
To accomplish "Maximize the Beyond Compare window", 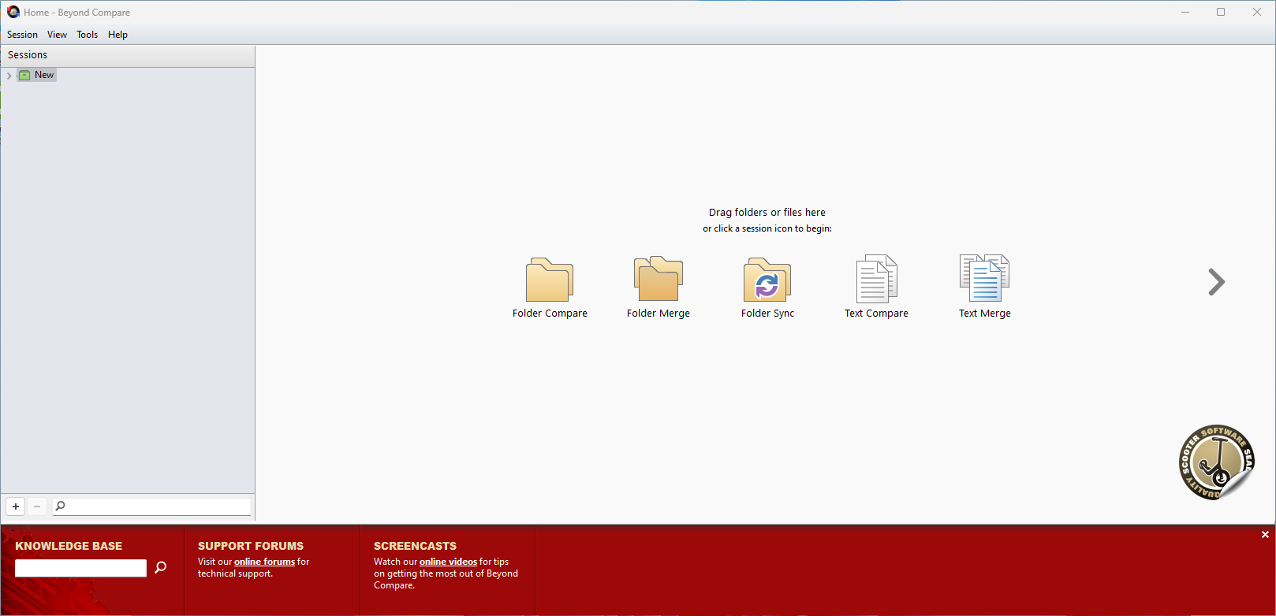I will pyautogui.click(x=1221, y=12).
